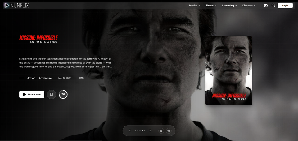Click the Watch Now button
The image size is (298, 141).
coord(32,94)
